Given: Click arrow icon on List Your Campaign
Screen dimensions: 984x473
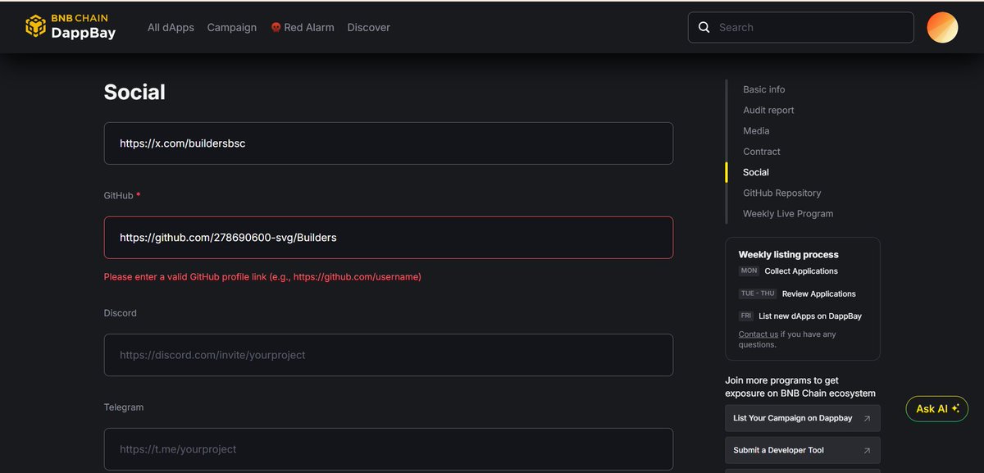Looking at the screenshot, I should (x=867, y=418).
